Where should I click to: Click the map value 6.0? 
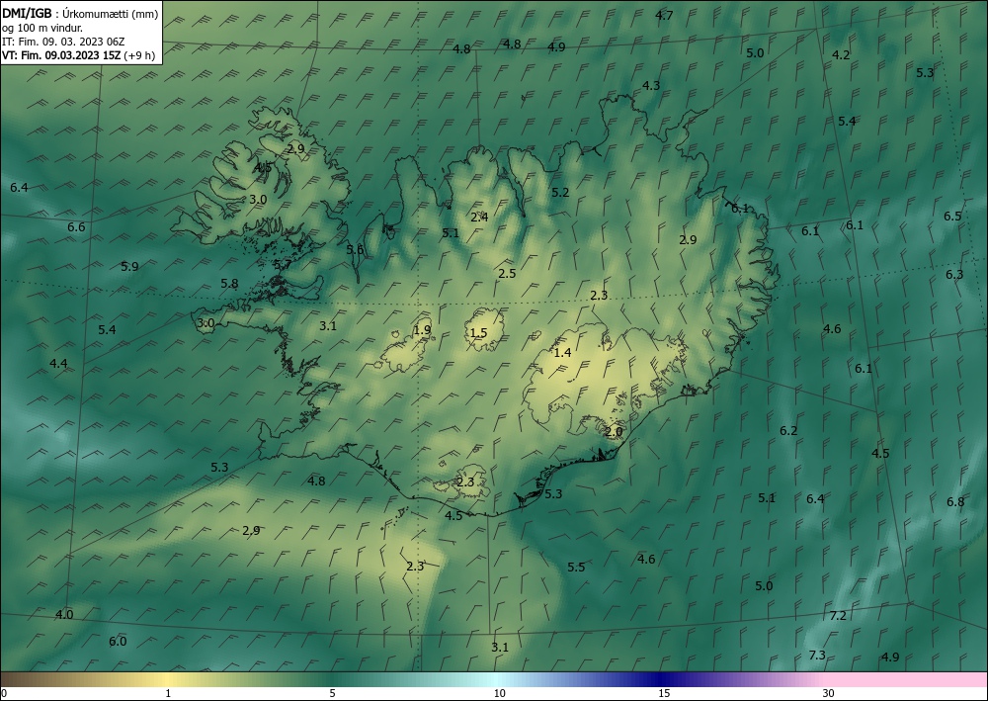coord(118,642)
